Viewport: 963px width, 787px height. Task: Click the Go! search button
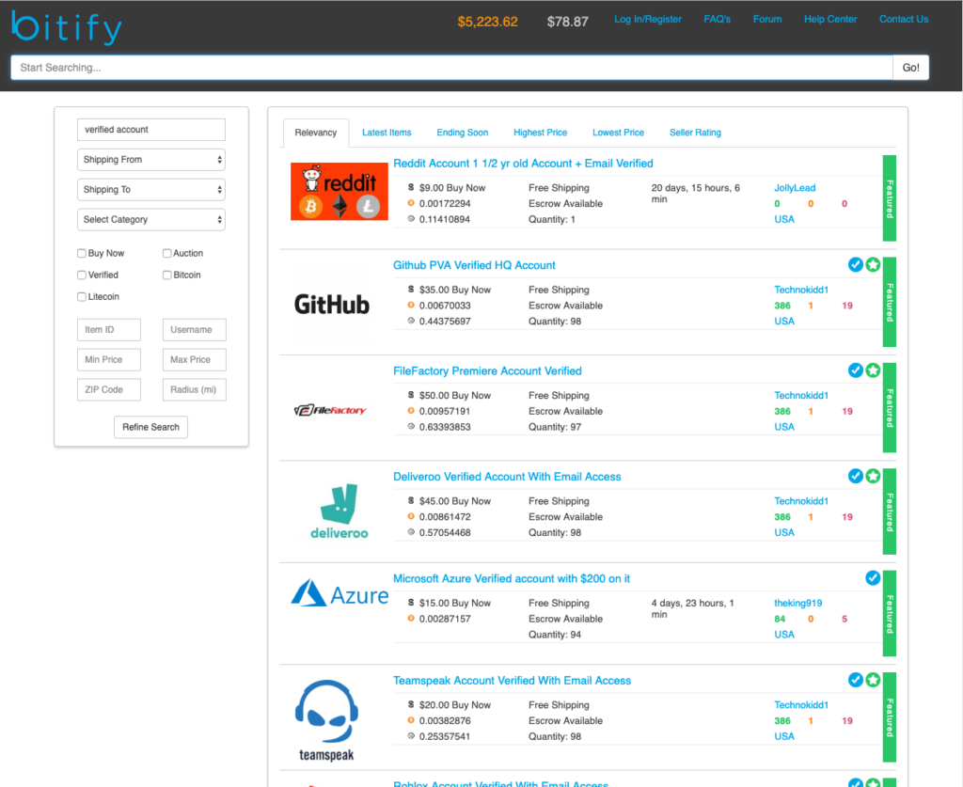[910, 68]
